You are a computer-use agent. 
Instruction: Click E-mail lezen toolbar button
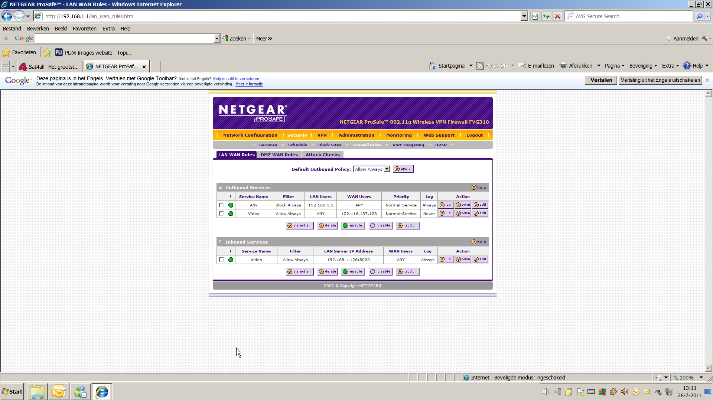(x=536, y=66)
